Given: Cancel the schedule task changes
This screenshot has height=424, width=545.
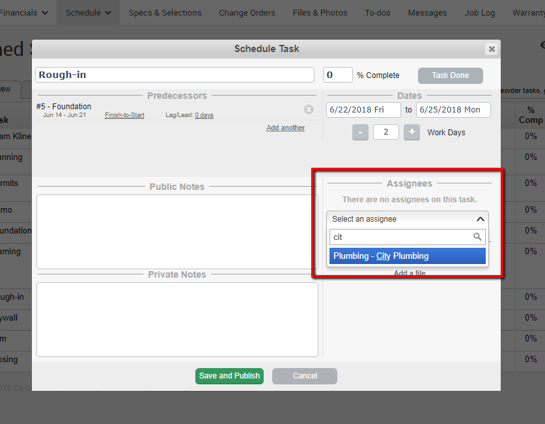Looking at the screenshot, I should click(305, 376).
